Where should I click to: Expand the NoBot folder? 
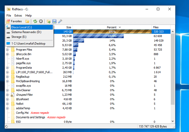tap(7, 104)
